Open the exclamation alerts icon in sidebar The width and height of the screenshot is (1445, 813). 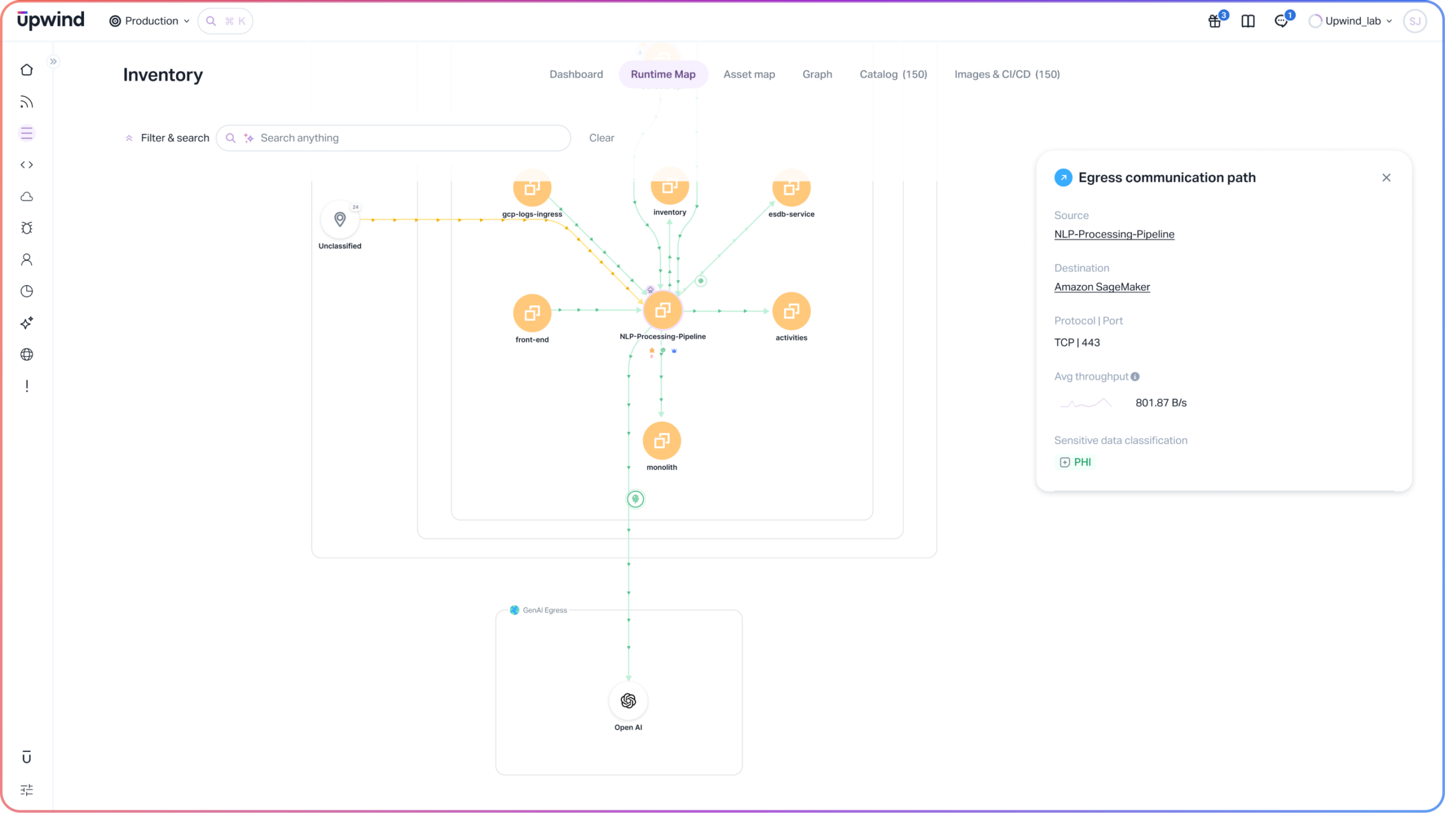(27, 386)
